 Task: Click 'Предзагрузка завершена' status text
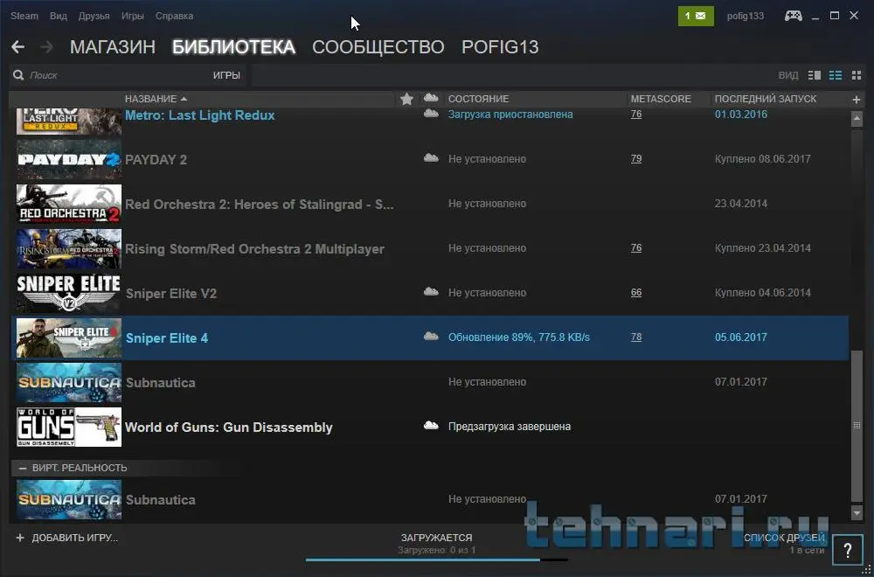510,427
